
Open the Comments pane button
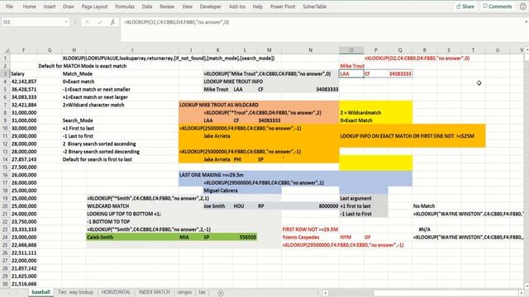pyautogui.click(x=498, y=7)
